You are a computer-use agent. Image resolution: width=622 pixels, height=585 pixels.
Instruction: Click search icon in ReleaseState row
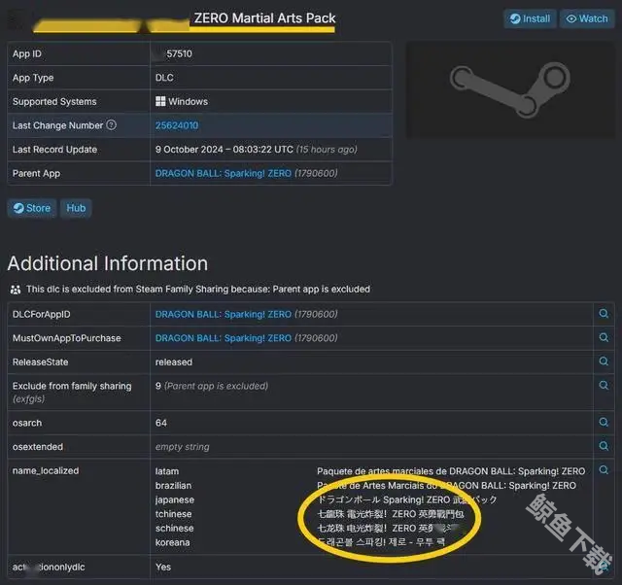tap(604, 362)
